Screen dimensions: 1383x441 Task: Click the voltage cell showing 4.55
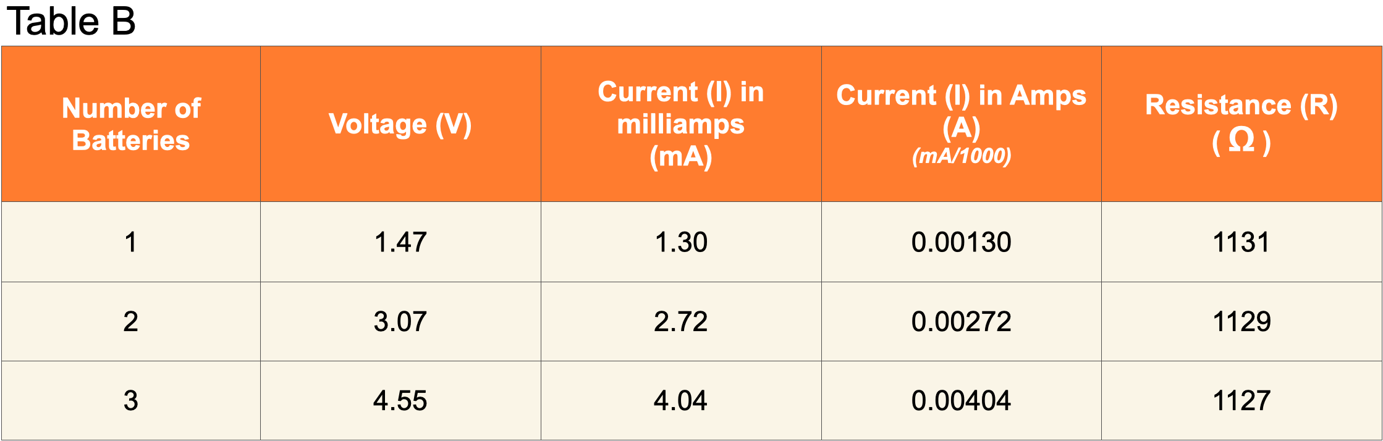tap(400, 401)
